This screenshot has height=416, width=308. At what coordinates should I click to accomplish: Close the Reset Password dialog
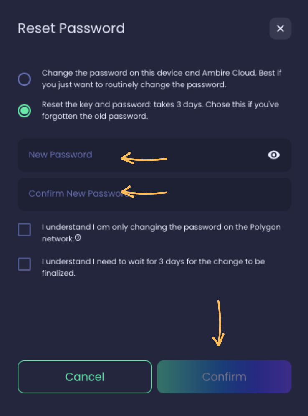pyautogui.click(x=280, y=28)
